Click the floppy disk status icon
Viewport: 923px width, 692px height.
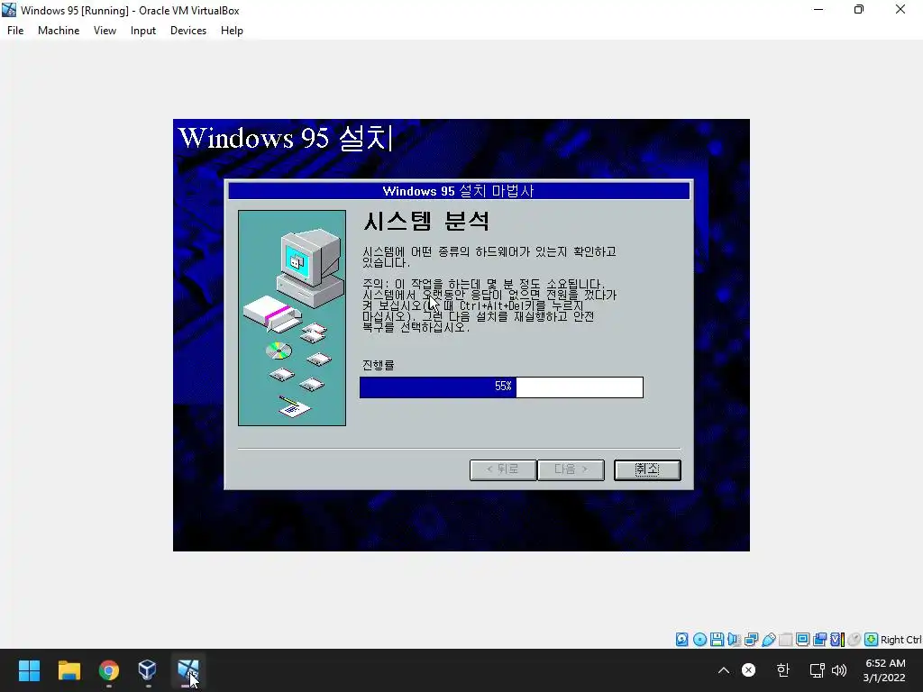(x=717, y=640)
